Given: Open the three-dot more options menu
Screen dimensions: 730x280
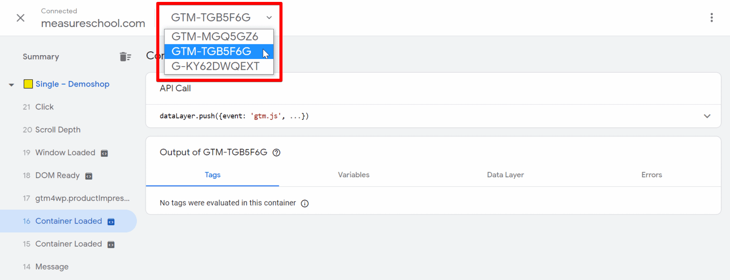Looking at the screenshot, I should 711,18.
